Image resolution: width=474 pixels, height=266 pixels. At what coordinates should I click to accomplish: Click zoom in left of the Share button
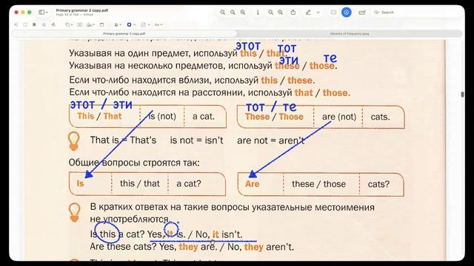[x=280, y=13]
